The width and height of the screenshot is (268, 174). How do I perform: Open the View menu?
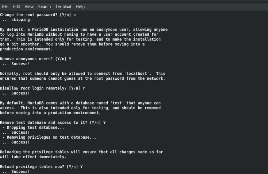pyautogui.click(x=29, y=6)
